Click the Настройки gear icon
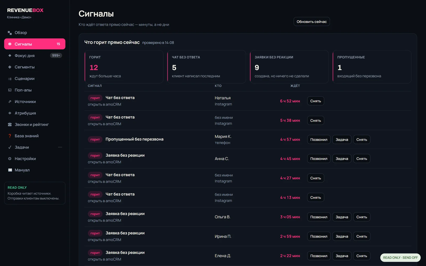 [x=10, y=159]
